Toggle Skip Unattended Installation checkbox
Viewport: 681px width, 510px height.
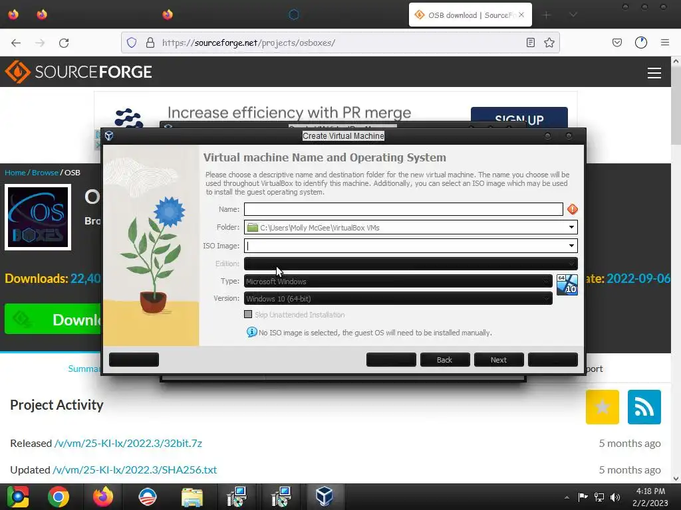[x=248, y=314]
